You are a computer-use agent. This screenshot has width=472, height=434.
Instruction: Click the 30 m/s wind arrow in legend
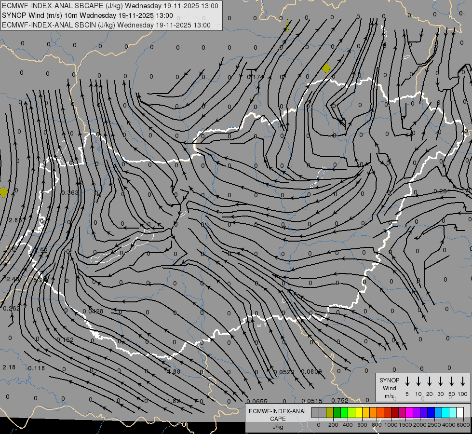(440, 381)
